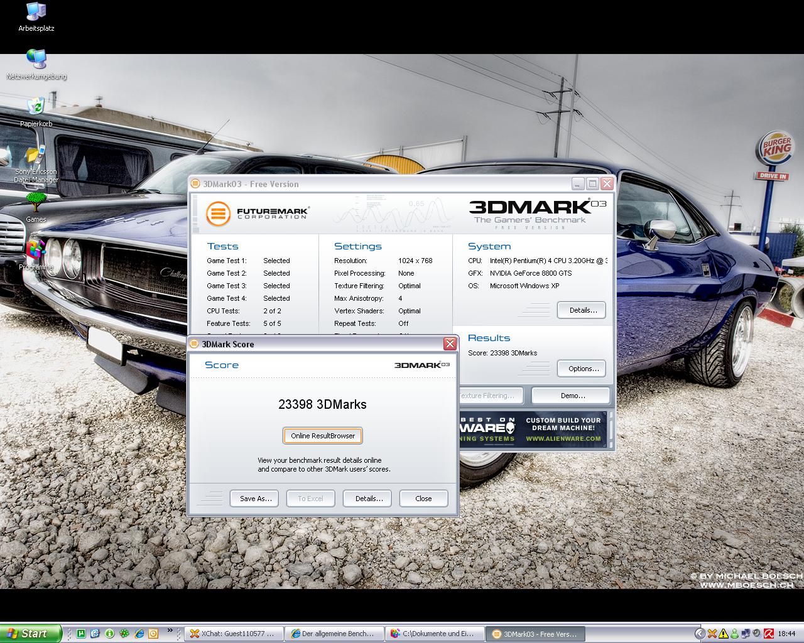Click the Online ResultBrowser button

pos(323,436)
